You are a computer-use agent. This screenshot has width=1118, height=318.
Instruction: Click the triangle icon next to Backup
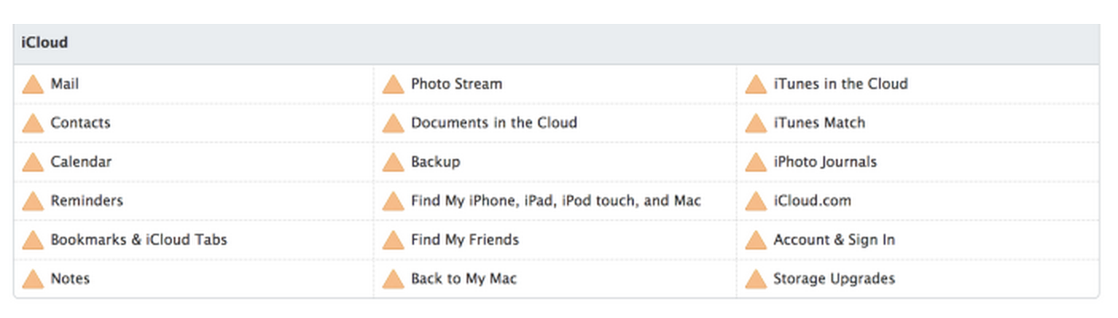point(393,162)
